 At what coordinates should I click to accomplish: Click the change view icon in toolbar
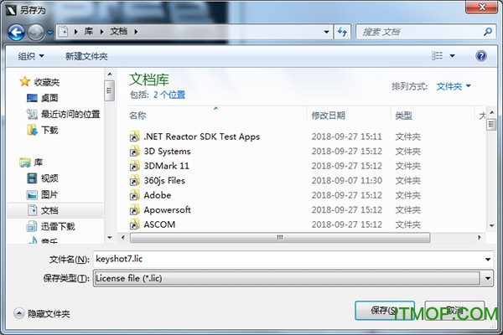point(437,56)
